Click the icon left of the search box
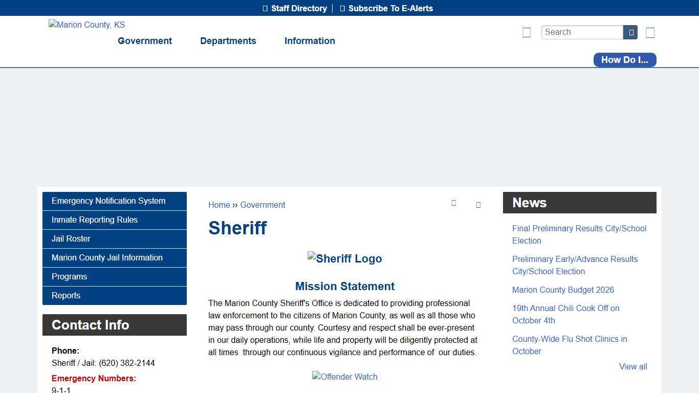 (x=527, y=32)
